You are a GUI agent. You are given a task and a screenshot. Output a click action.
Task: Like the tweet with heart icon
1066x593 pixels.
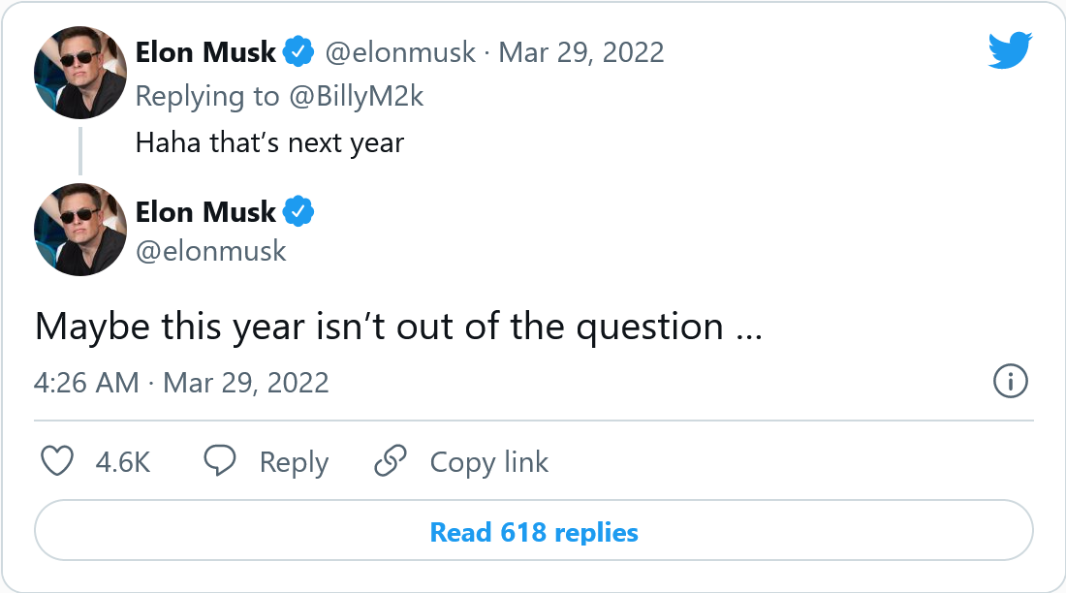(x=58, y=461)
